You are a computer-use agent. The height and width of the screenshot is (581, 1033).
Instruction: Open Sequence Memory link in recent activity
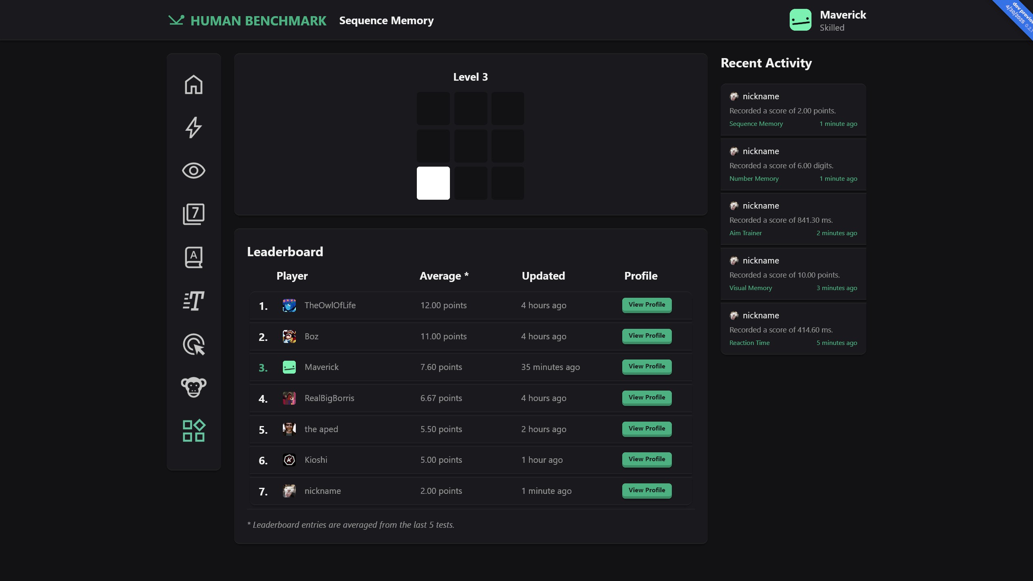[x=756, y=124]
